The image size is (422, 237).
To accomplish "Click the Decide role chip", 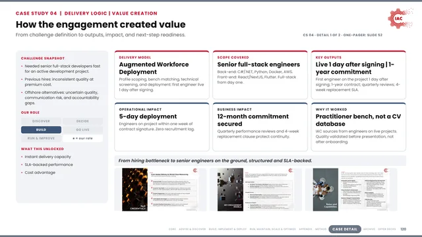I will (x=82, y=121).
